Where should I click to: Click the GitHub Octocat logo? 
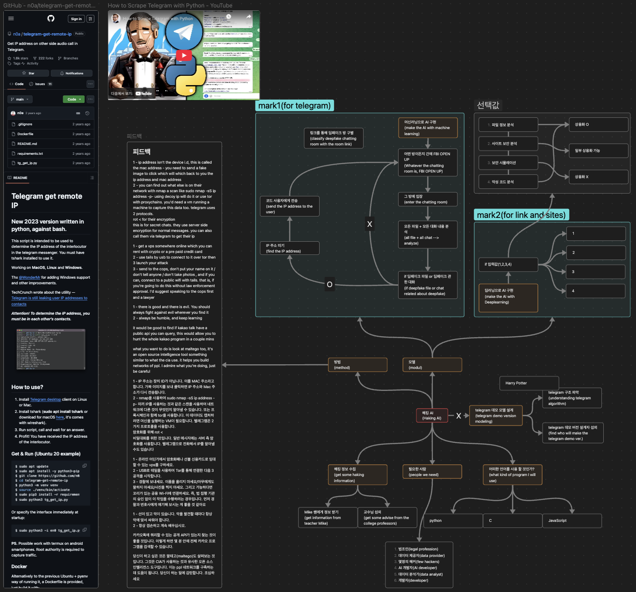pyautogui.click(x=51, y=18)
